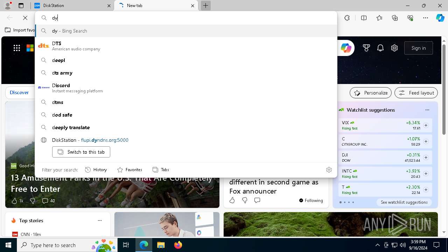
Task: Open the DiskStation flupi.dyndns.org:5000 suggestion
Action: 186,140
